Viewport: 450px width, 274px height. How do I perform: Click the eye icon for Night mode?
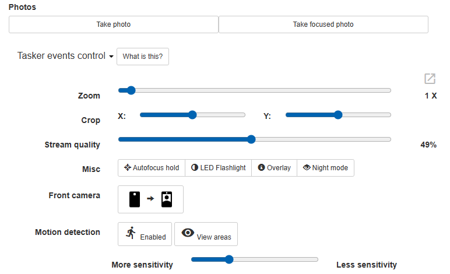tap(307, 168)
